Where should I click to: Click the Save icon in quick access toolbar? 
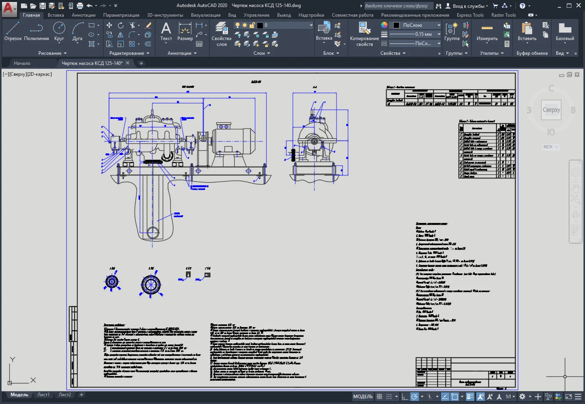coord(43,5)
